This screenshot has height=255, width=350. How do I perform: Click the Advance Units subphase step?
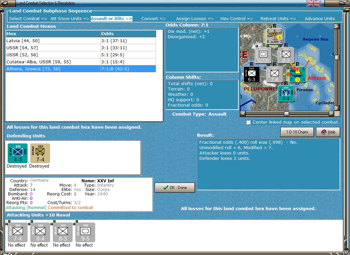pos(320,19)
